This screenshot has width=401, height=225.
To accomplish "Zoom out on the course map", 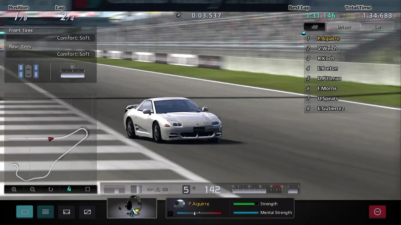I will click(x=32, y=189).
